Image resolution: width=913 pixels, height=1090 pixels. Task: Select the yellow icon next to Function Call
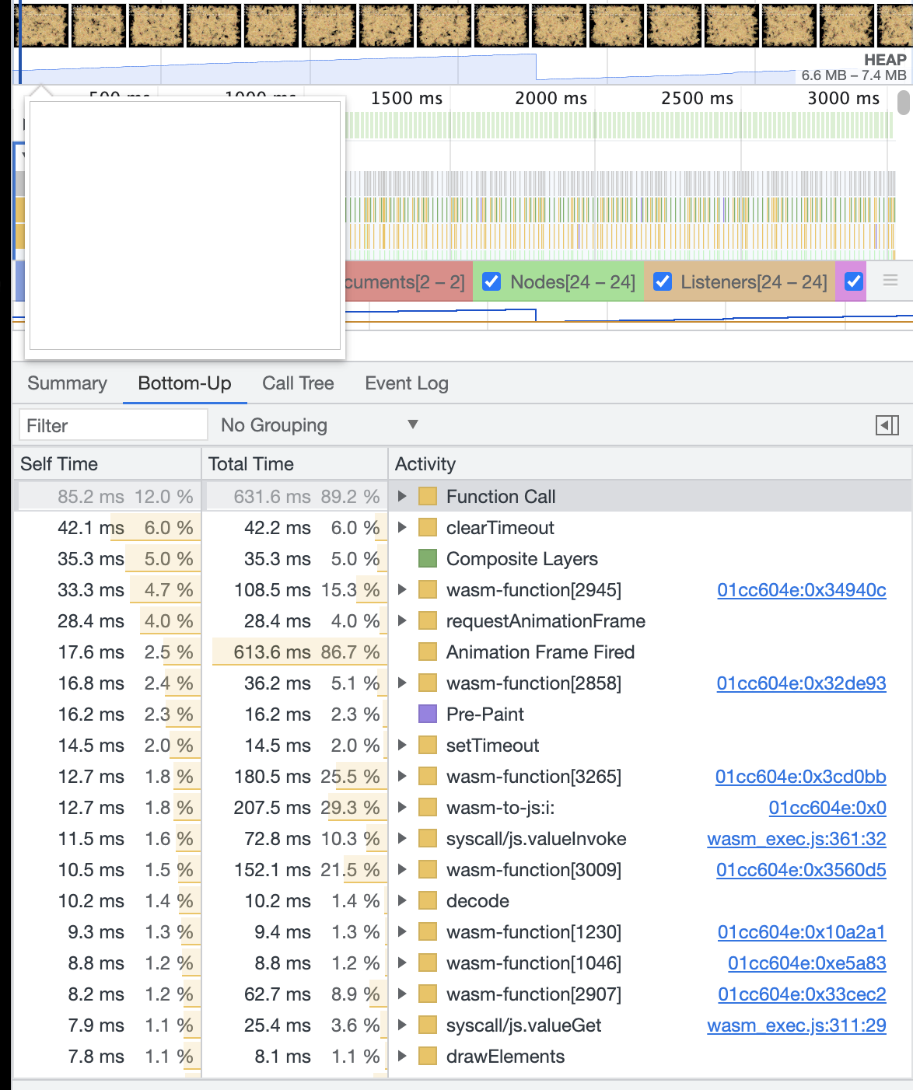(428, 496)
